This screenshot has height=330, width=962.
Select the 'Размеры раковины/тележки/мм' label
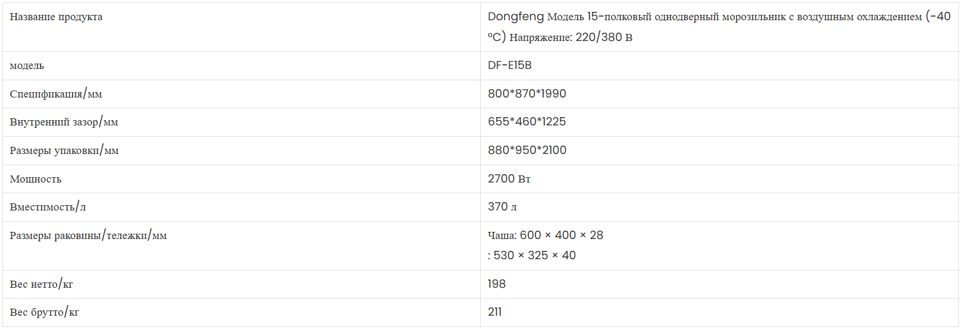pos(88,235)
